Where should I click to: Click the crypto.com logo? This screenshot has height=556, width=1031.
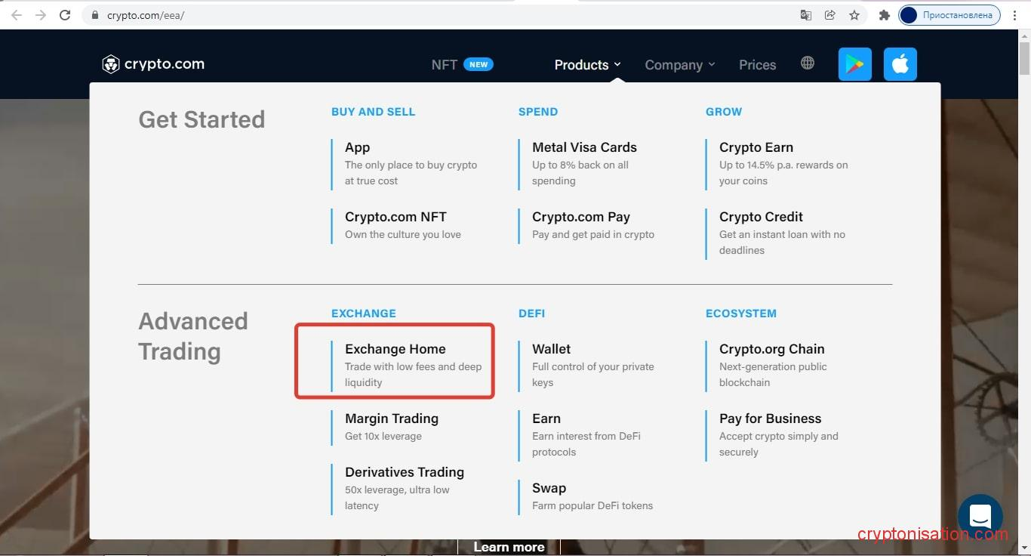pyautogui.click(x=153, y=64)
